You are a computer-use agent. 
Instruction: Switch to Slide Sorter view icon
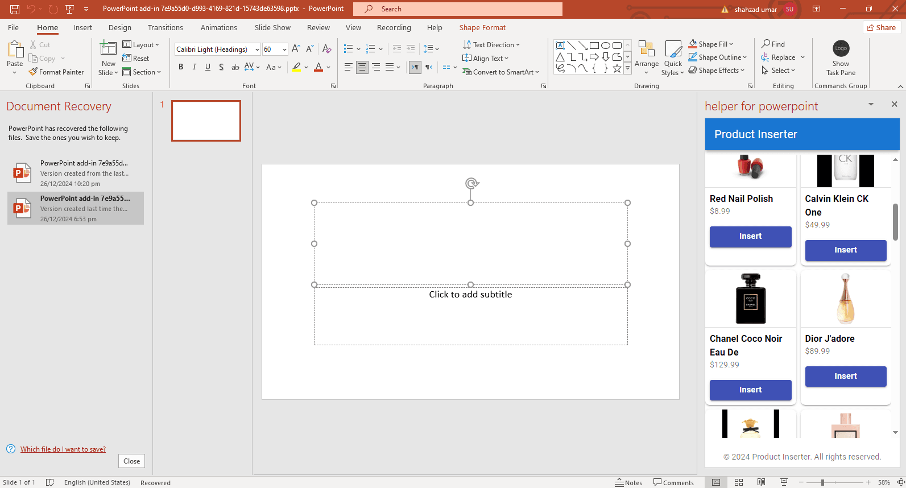739,482
